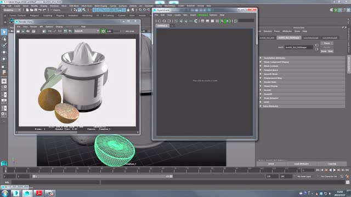Click Redo previous render icon in Render View
351x197 pixels.
point(18,31)
